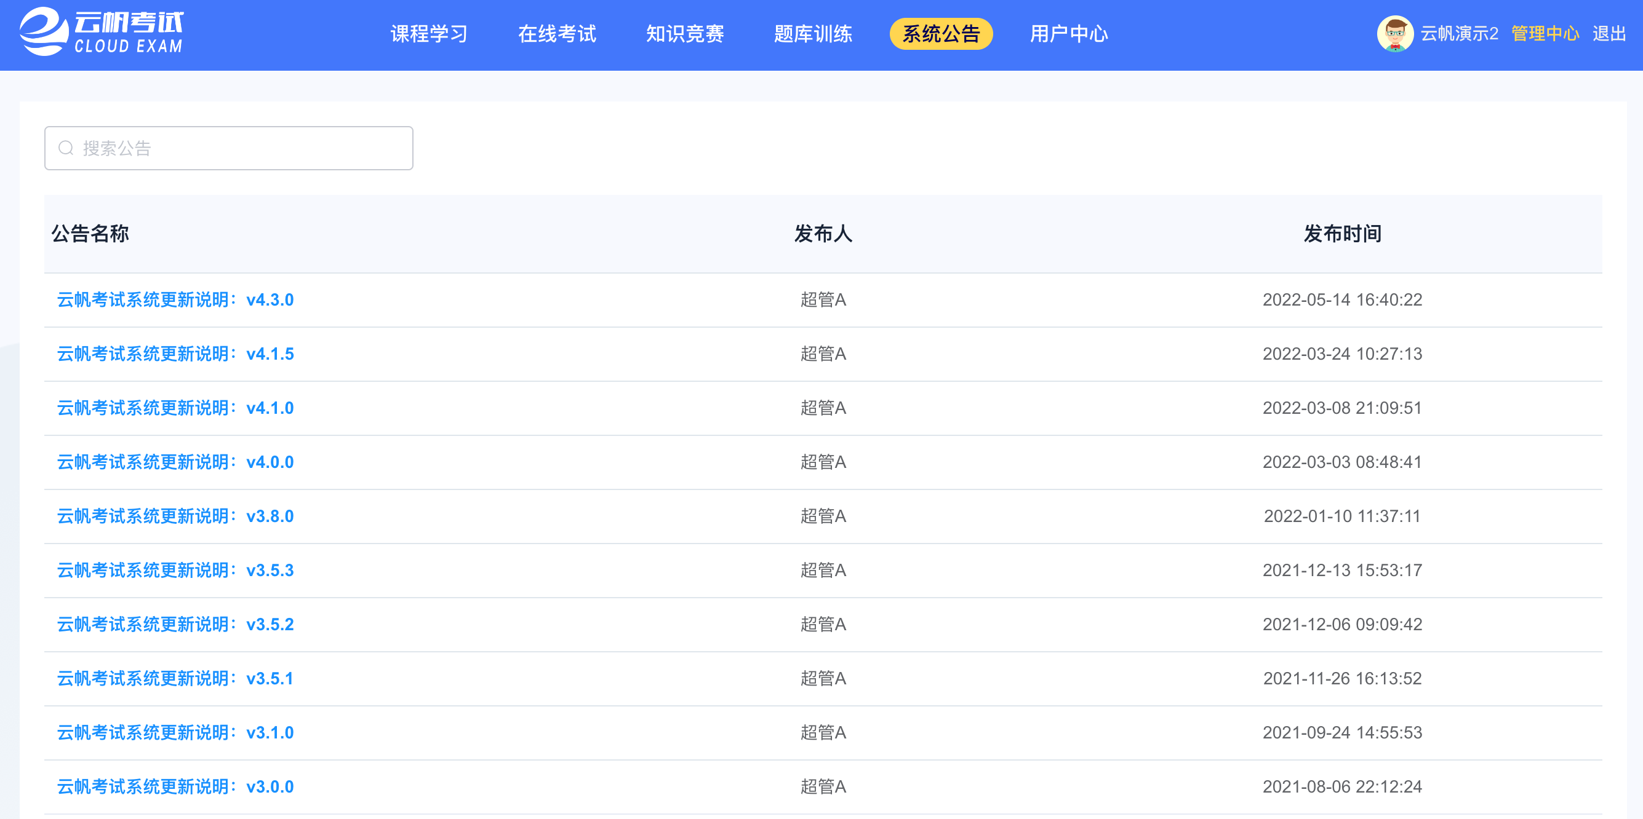Select timestamp 2021-08-06 22:12:24
This screenshot has width=1643, height=819.
[x=1343, y=788]
